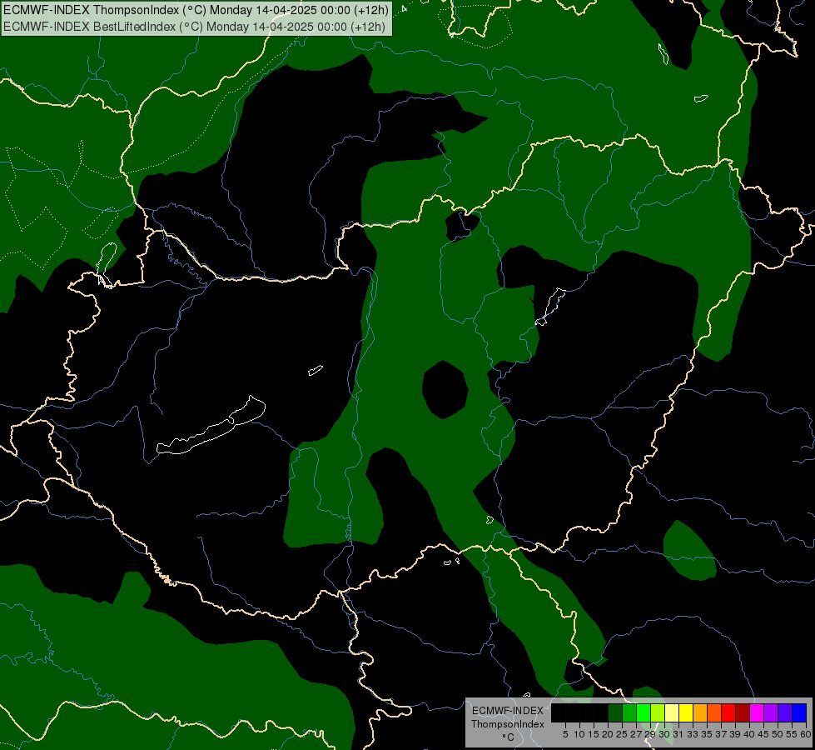Click the ThompsonIndex title line at top
815x750 pixels.
coord(196,10)
